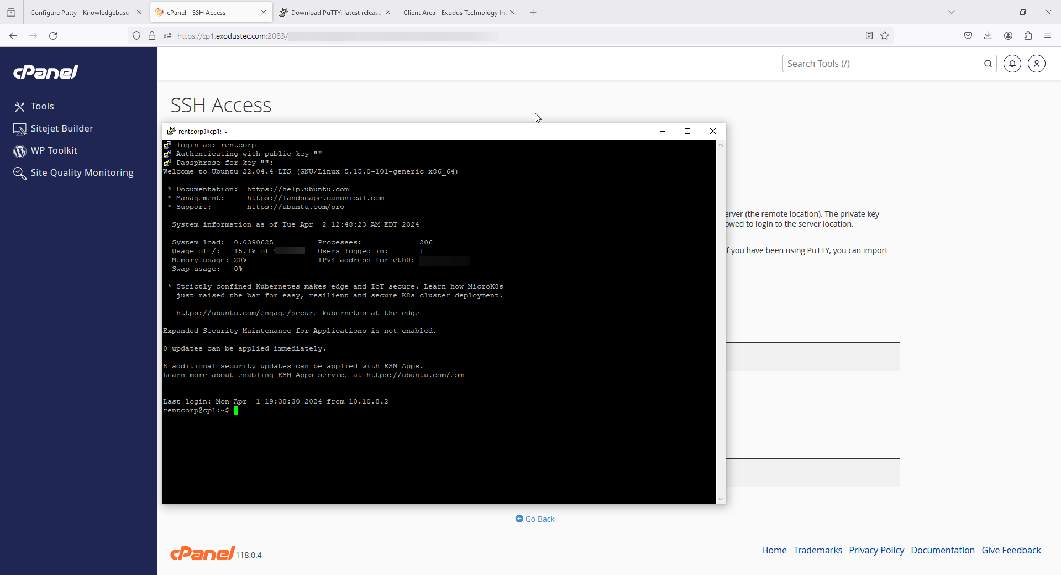Open the user account icon in cPanel
The height and width of the screenshot is (575, 1061).
click(x=1036, y=64)
